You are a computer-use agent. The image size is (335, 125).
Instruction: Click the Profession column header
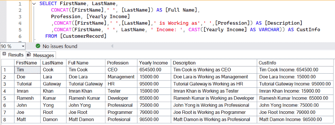tap(121, 63)
